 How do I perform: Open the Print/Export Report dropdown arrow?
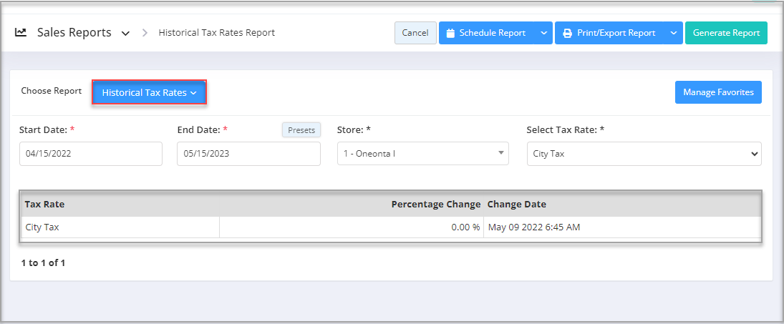(673, 33)
